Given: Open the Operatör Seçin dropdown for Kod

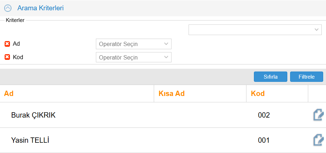Looking at the screenshot, I should point(134,57).
